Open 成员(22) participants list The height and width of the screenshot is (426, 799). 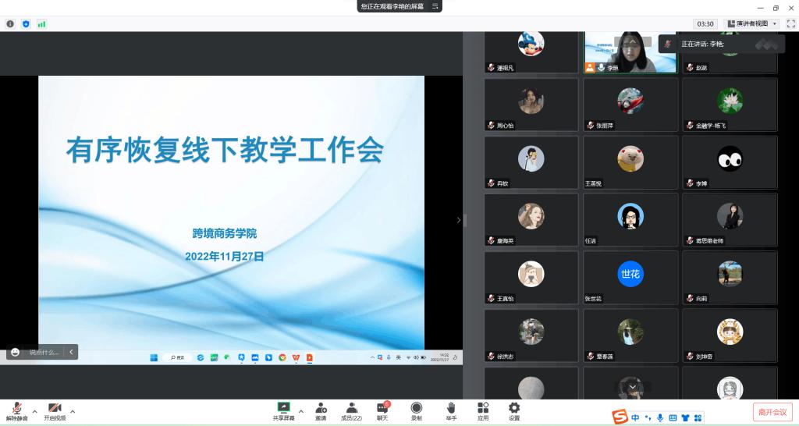pos(351,410)
